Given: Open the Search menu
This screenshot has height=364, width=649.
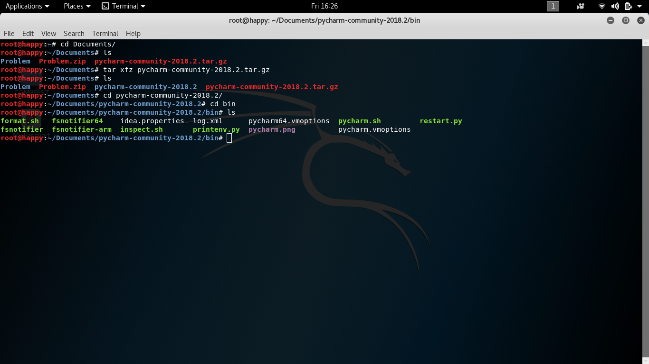Looking at the screenshot, I should [x=74, y=34].
